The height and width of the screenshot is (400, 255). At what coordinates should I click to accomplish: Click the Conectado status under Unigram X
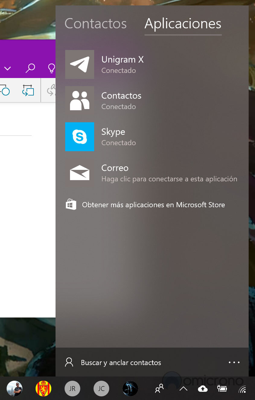click(119, 70)
